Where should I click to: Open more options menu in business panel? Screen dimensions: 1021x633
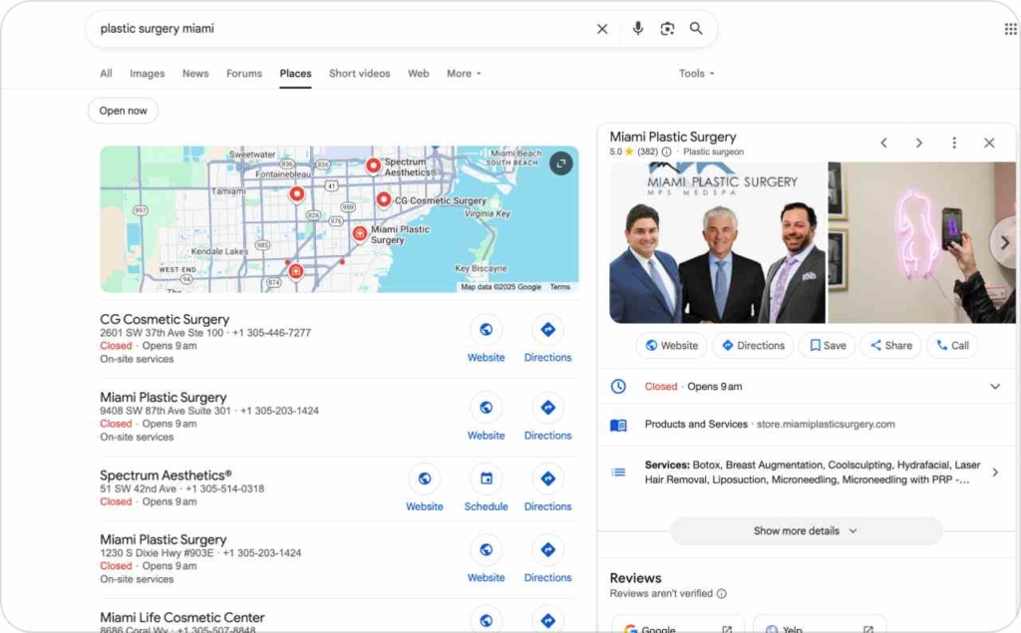pyautogui.click(x=954, y=143)
